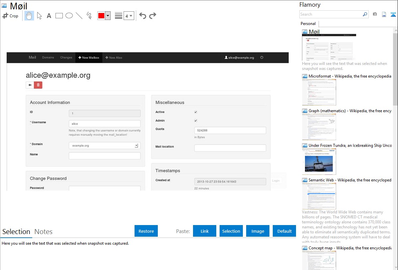Screen dimensions: 398x270
Task: Select the ellipse shape tool
Action: click(69, 16)
